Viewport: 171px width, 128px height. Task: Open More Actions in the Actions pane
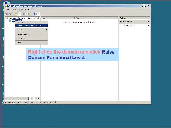click(129, 26)
